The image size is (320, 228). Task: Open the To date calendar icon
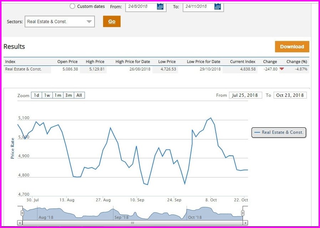218,6
